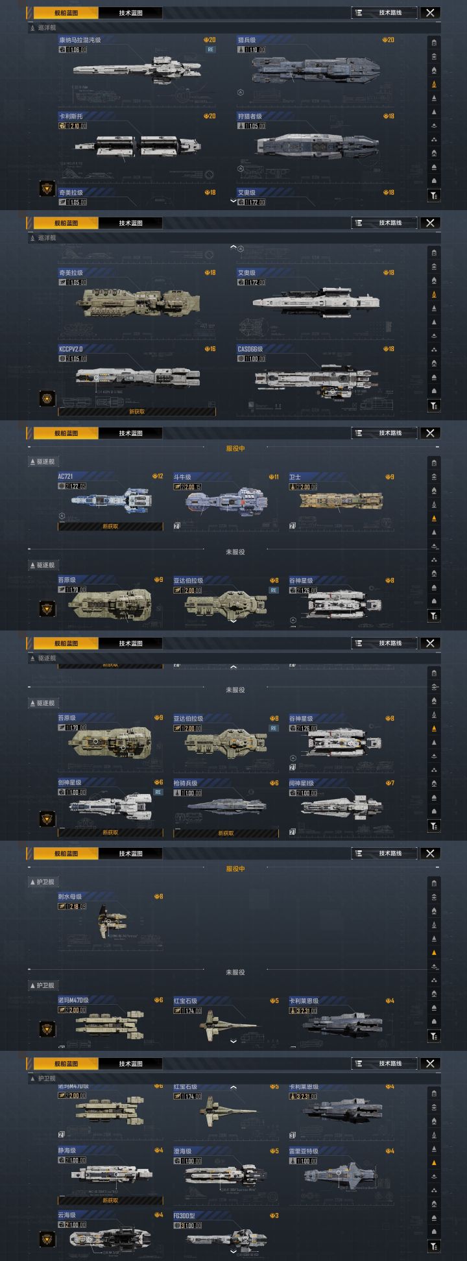Click the triangle emblem beside 云海级
Screen dimensions: 467x1261
47,1239
